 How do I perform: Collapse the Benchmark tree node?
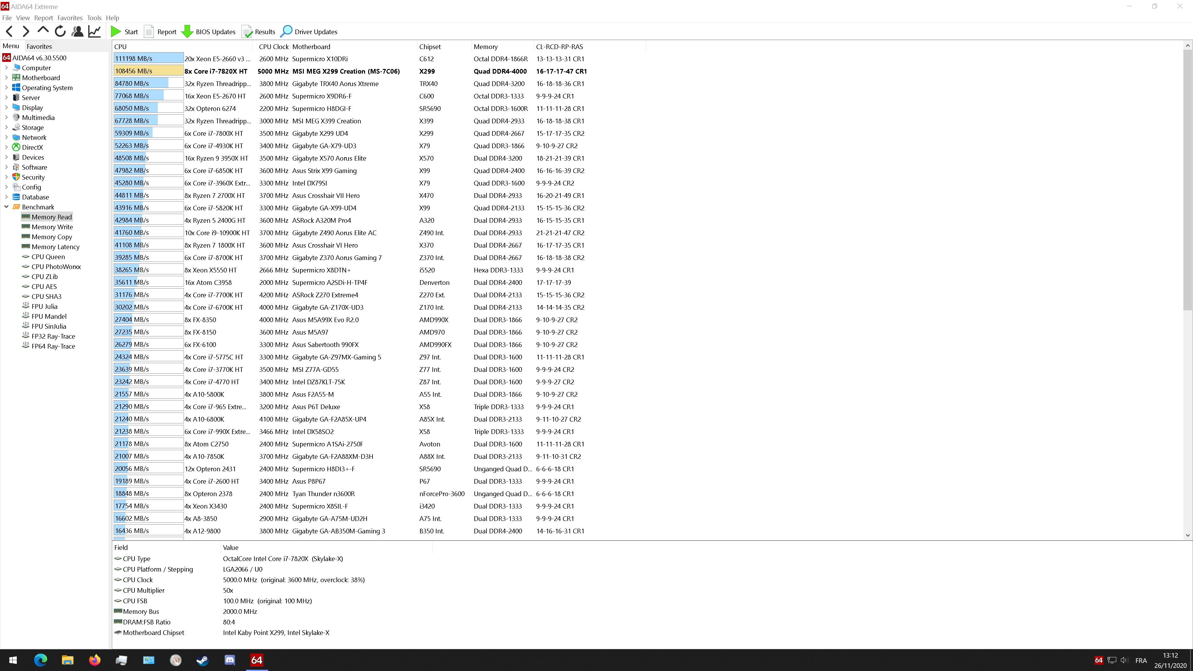click(7, 207)
